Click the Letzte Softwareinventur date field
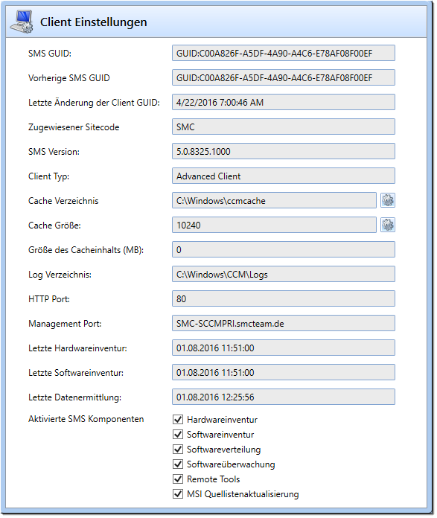The image size is (437, 518). (284, 372)
